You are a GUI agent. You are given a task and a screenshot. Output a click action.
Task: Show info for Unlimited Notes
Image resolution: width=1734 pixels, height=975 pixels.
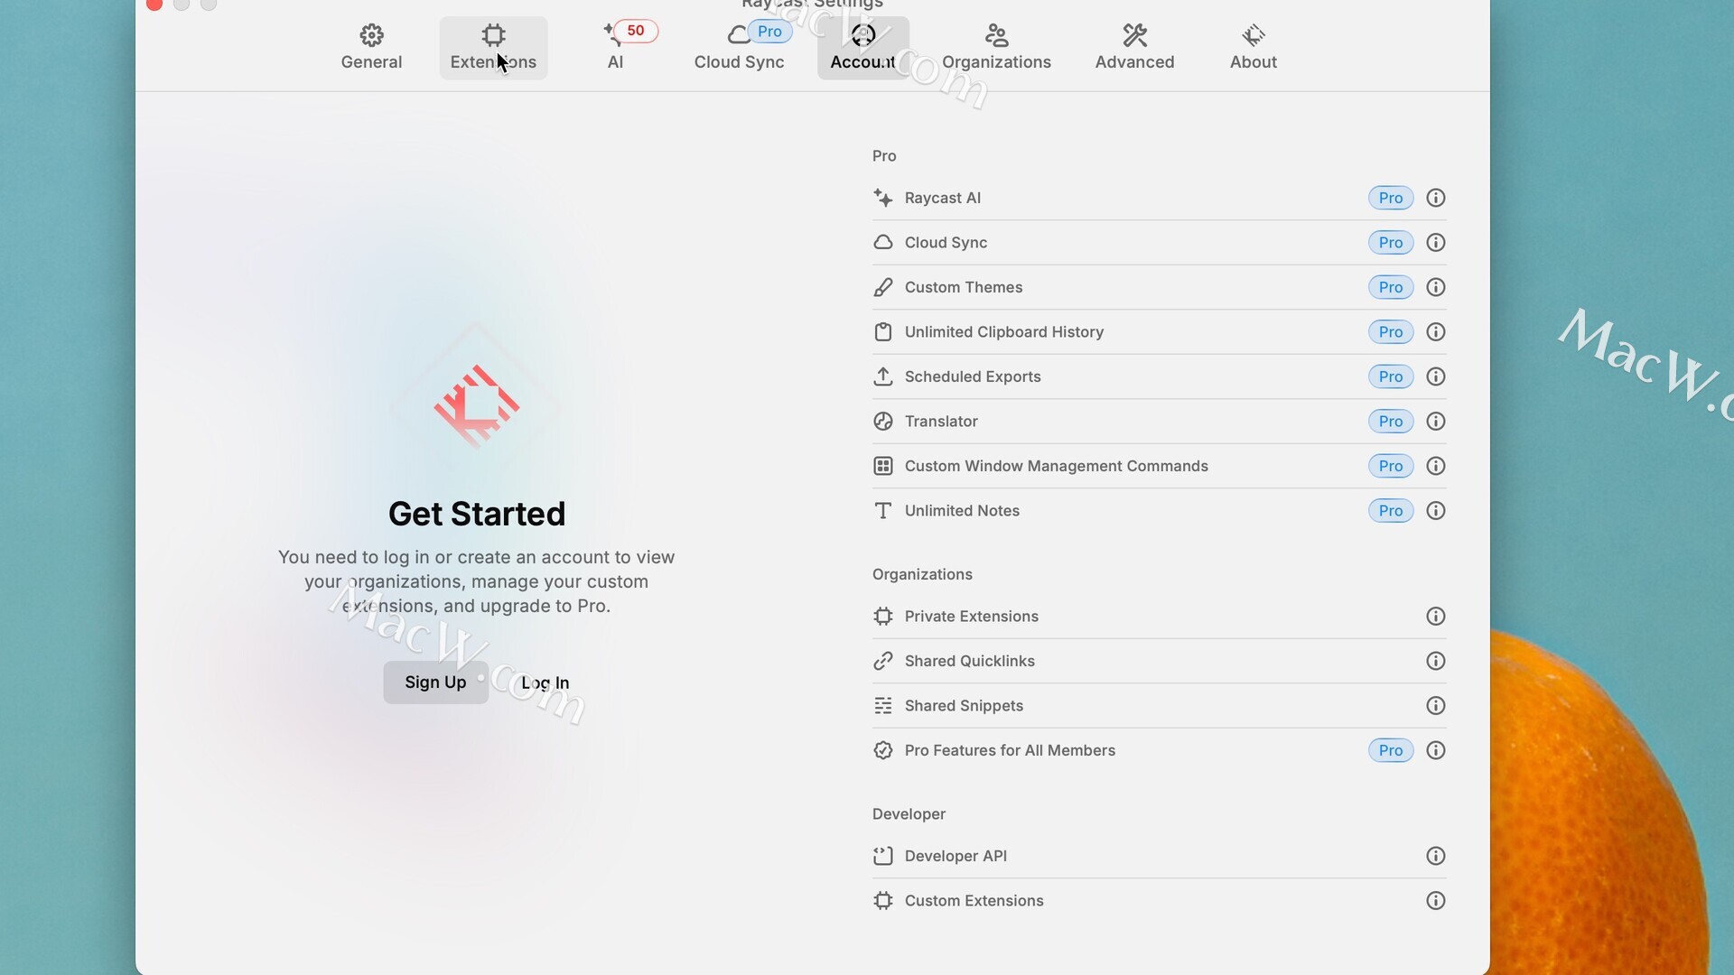pyautogui.click(x=1435, y=511)
